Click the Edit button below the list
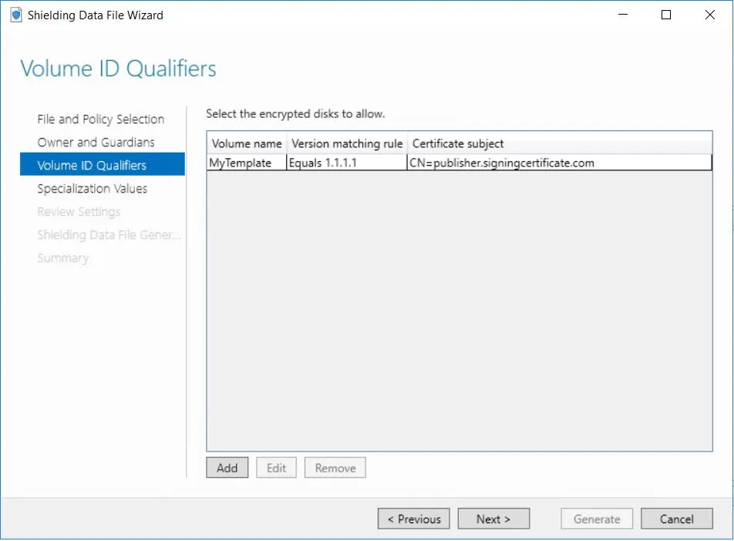Image resolution: width=734 pixels, height=541 pixels. pyautogui.click(x=276, y=468)
